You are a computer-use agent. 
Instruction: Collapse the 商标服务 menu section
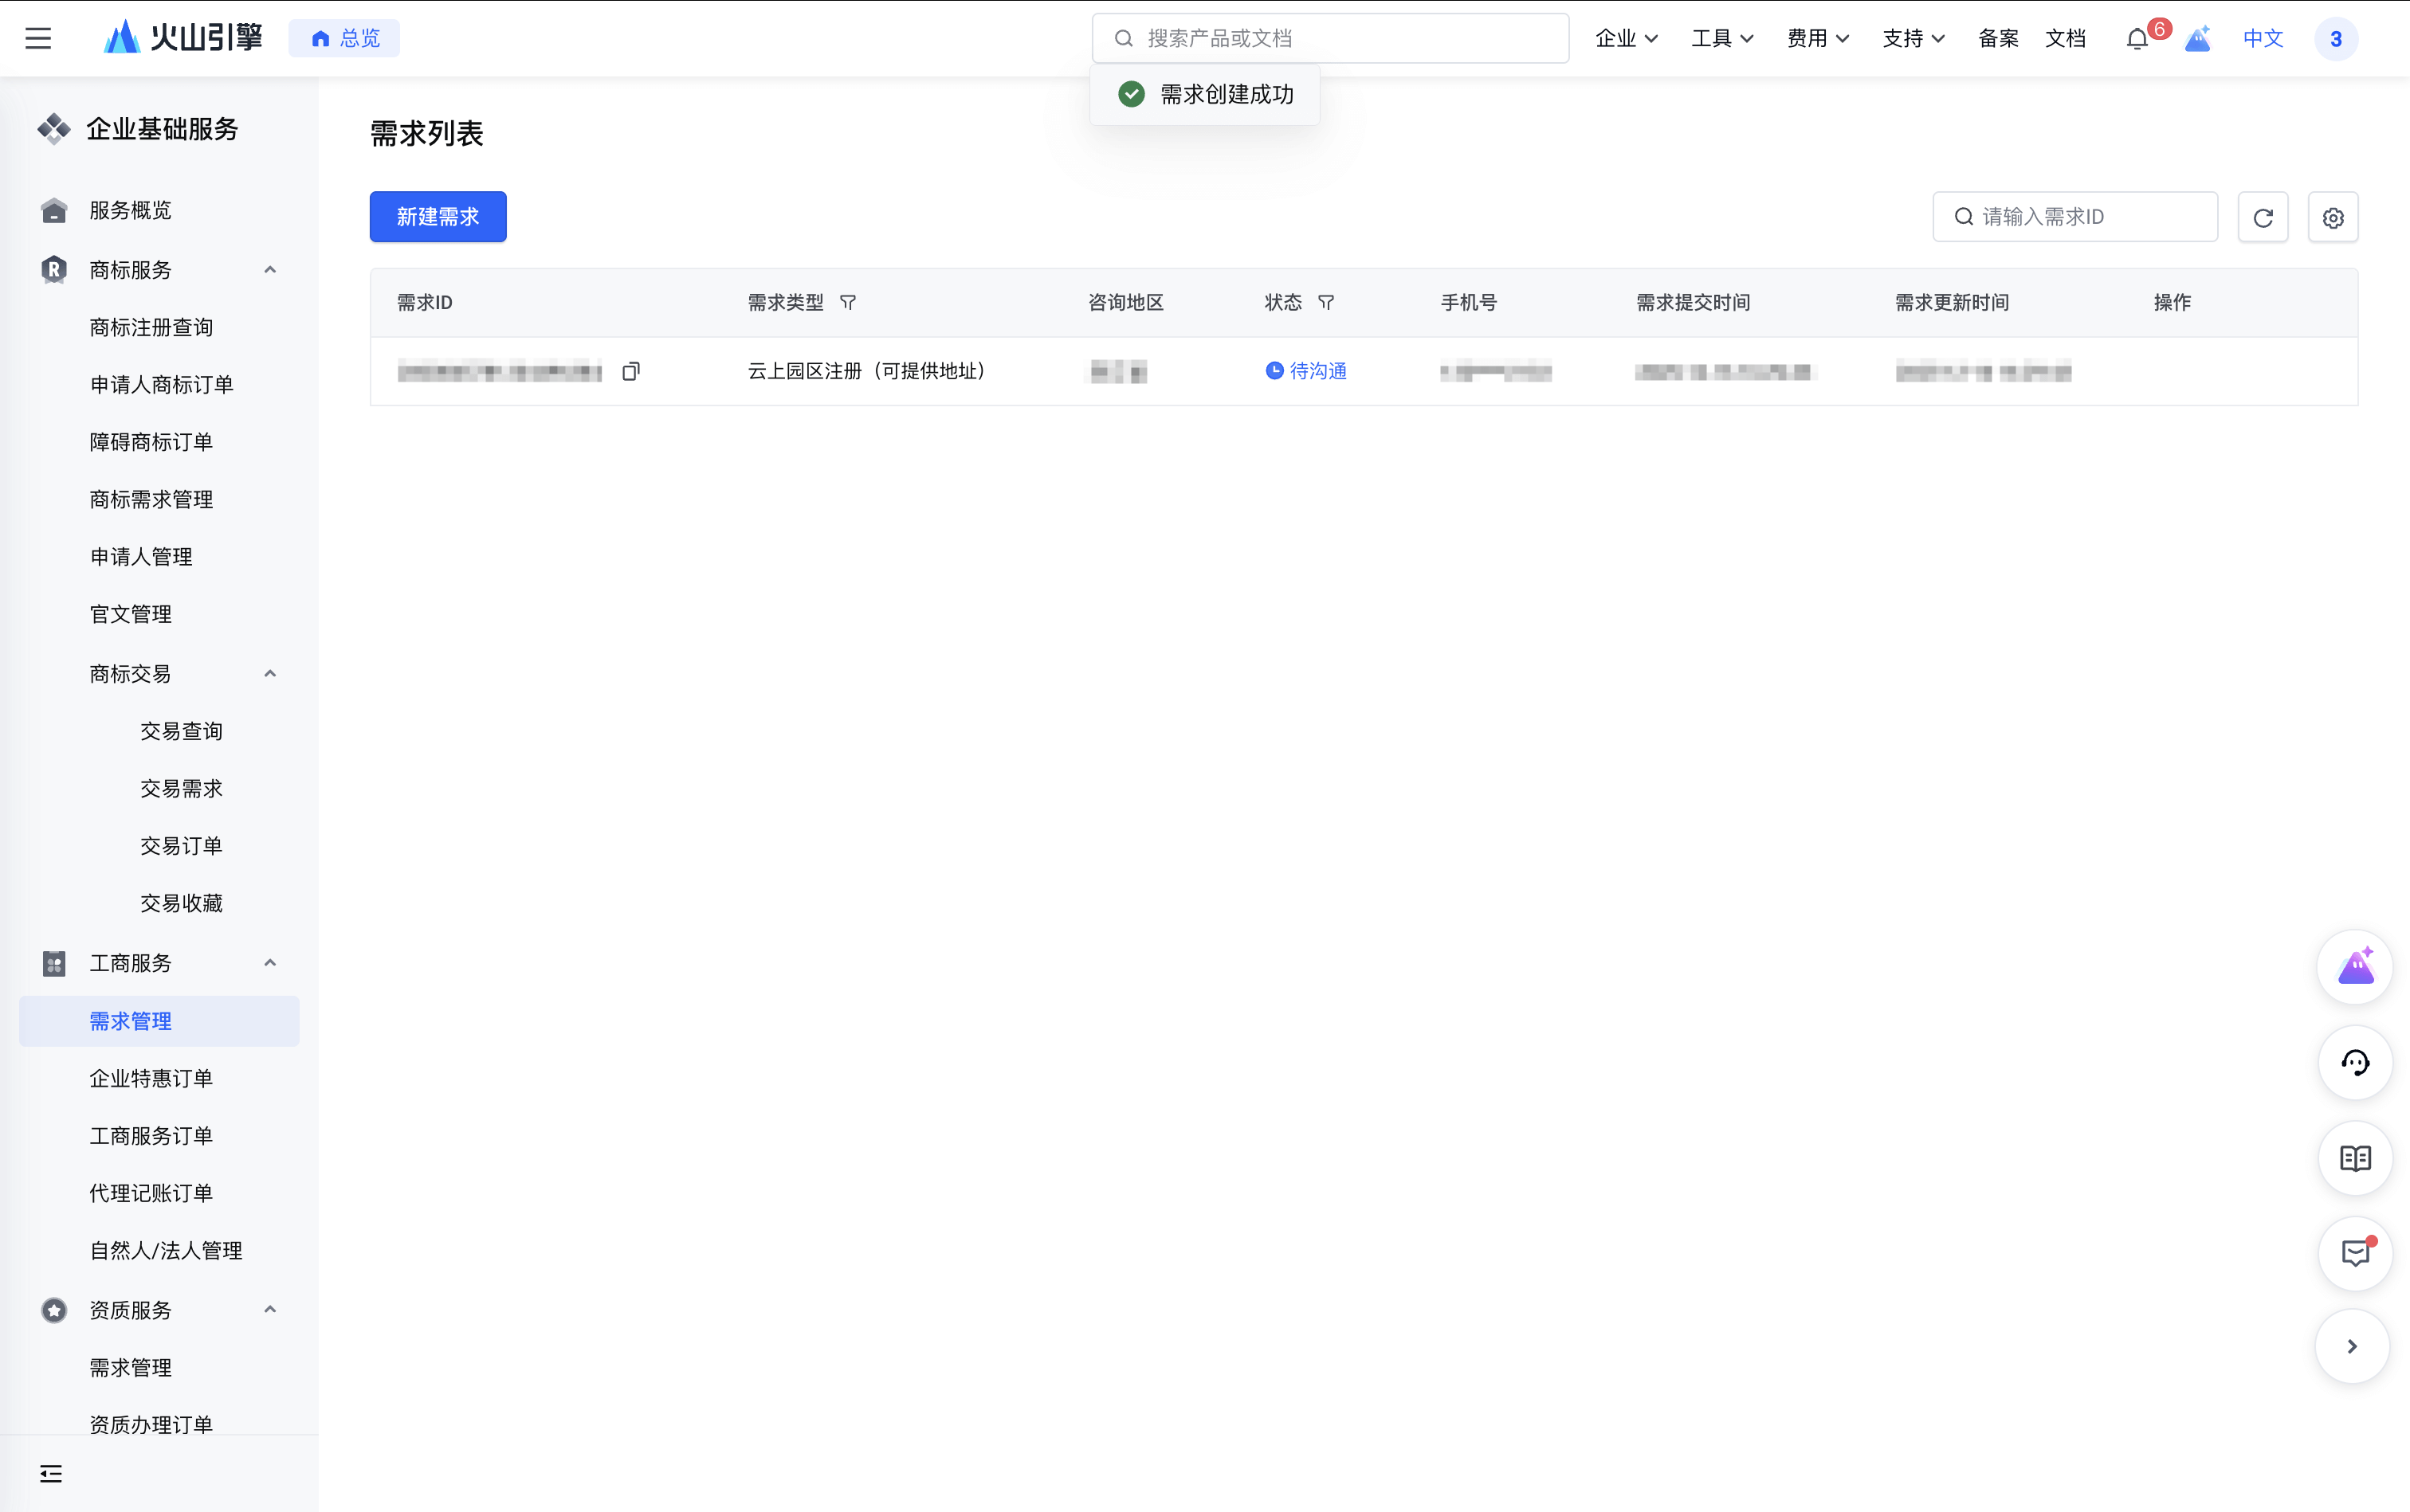[269, 270]
